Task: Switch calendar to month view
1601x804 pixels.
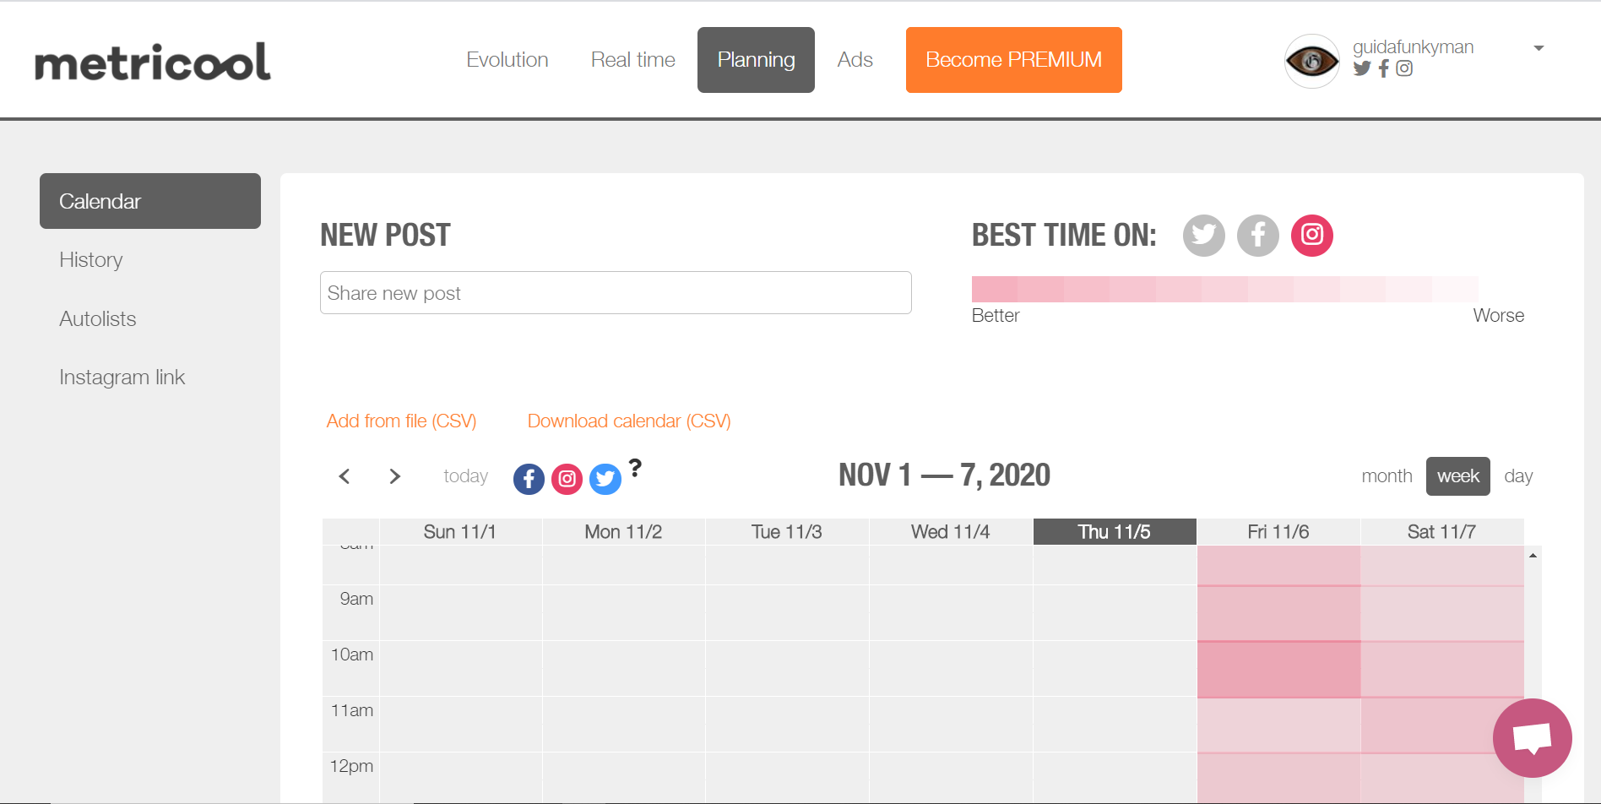Action: (x=1387, y=476)
